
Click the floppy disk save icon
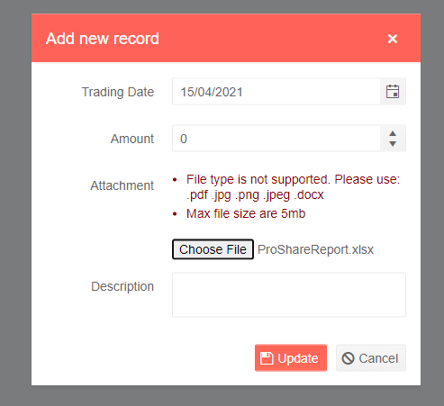coord(267,358)
